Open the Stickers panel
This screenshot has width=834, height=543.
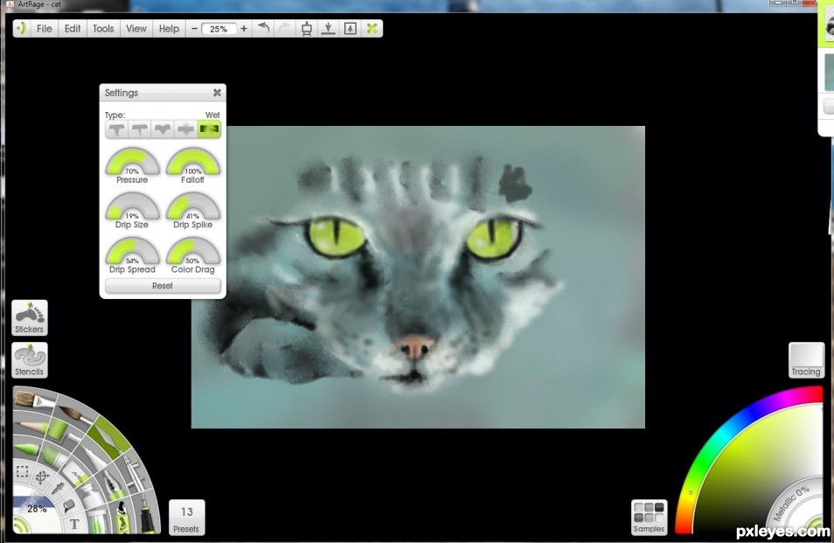(x=29, y=317)
